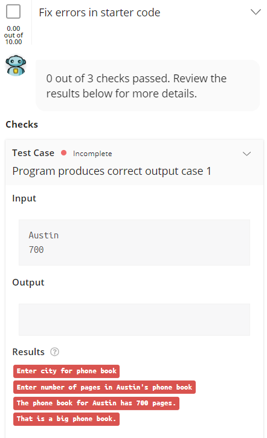Select the Enter number of pages result line
The height and width of the screenshot is (438, 267).
click(105, 387)
